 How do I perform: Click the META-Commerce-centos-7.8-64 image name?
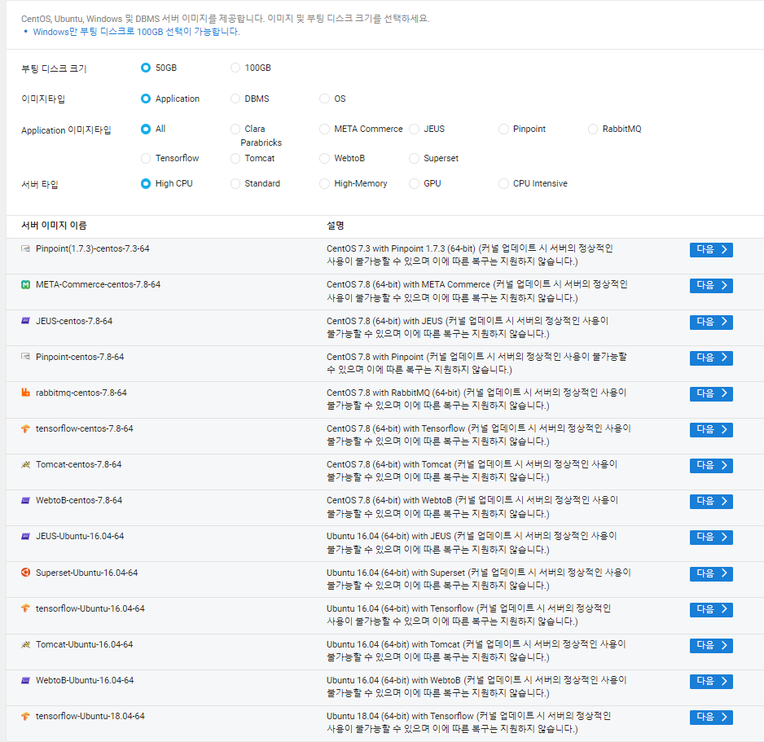point(98,284)
